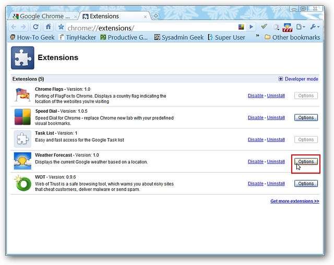Click the Chrome Flags greyed Options button

click(306, 95)
